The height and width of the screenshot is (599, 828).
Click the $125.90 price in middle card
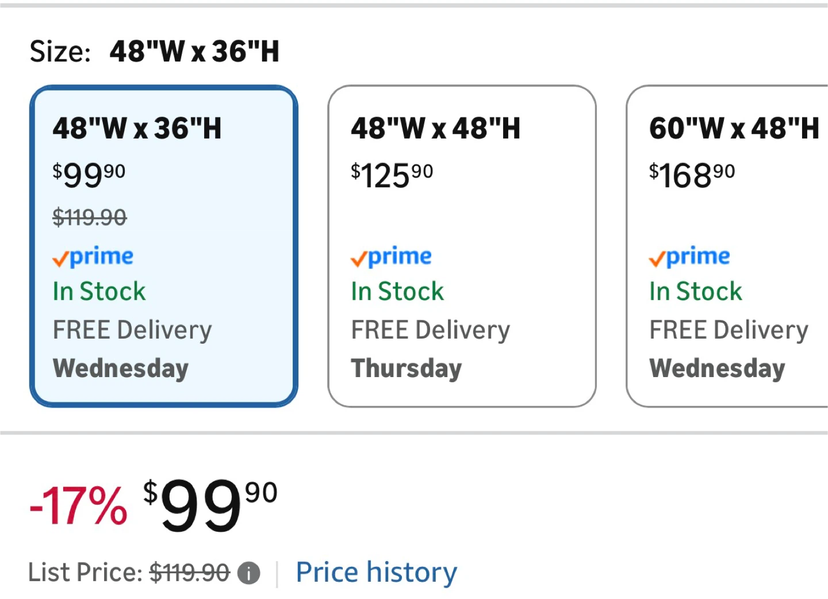coord(392,175)
